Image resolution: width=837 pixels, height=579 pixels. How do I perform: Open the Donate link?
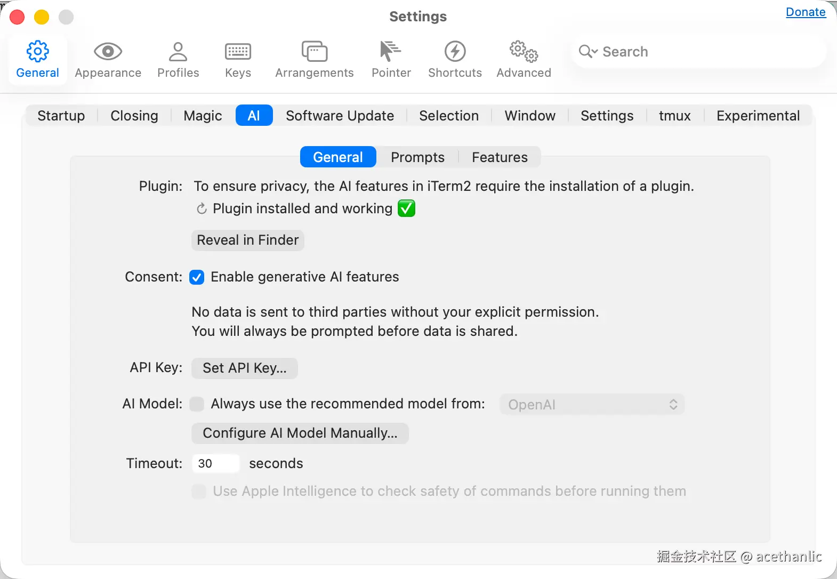(x=806, y=12)
